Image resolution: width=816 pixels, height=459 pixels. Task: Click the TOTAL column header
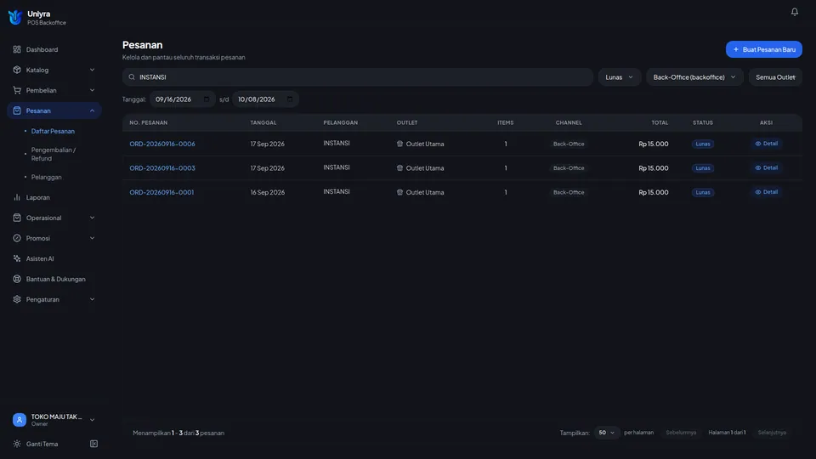pos(660,122)
